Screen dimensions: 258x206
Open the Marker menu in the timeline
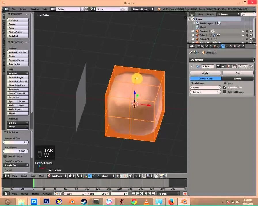coord(24,194)
